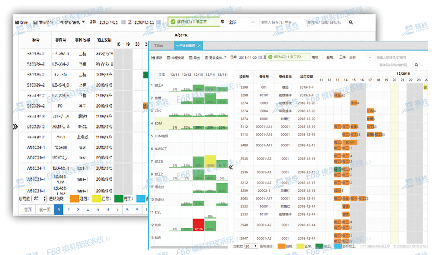Click the orange EDM5 task block for project 3259
The width and height of the screenshot is (432, 255).
[338, 191]
